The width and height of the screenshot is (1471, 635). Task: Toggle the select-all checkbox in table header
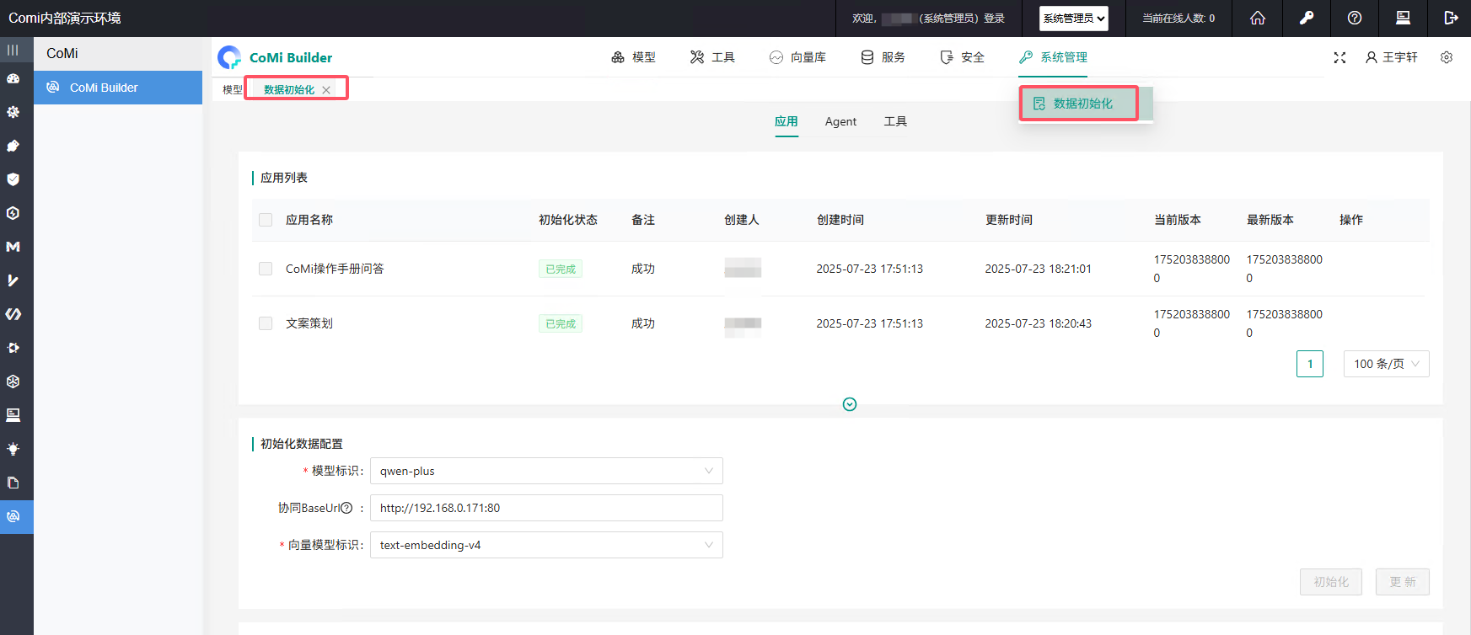click(x=266, y=220)
